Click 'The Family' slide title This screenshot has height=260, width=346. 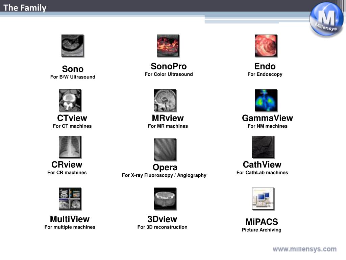point(25,8)
